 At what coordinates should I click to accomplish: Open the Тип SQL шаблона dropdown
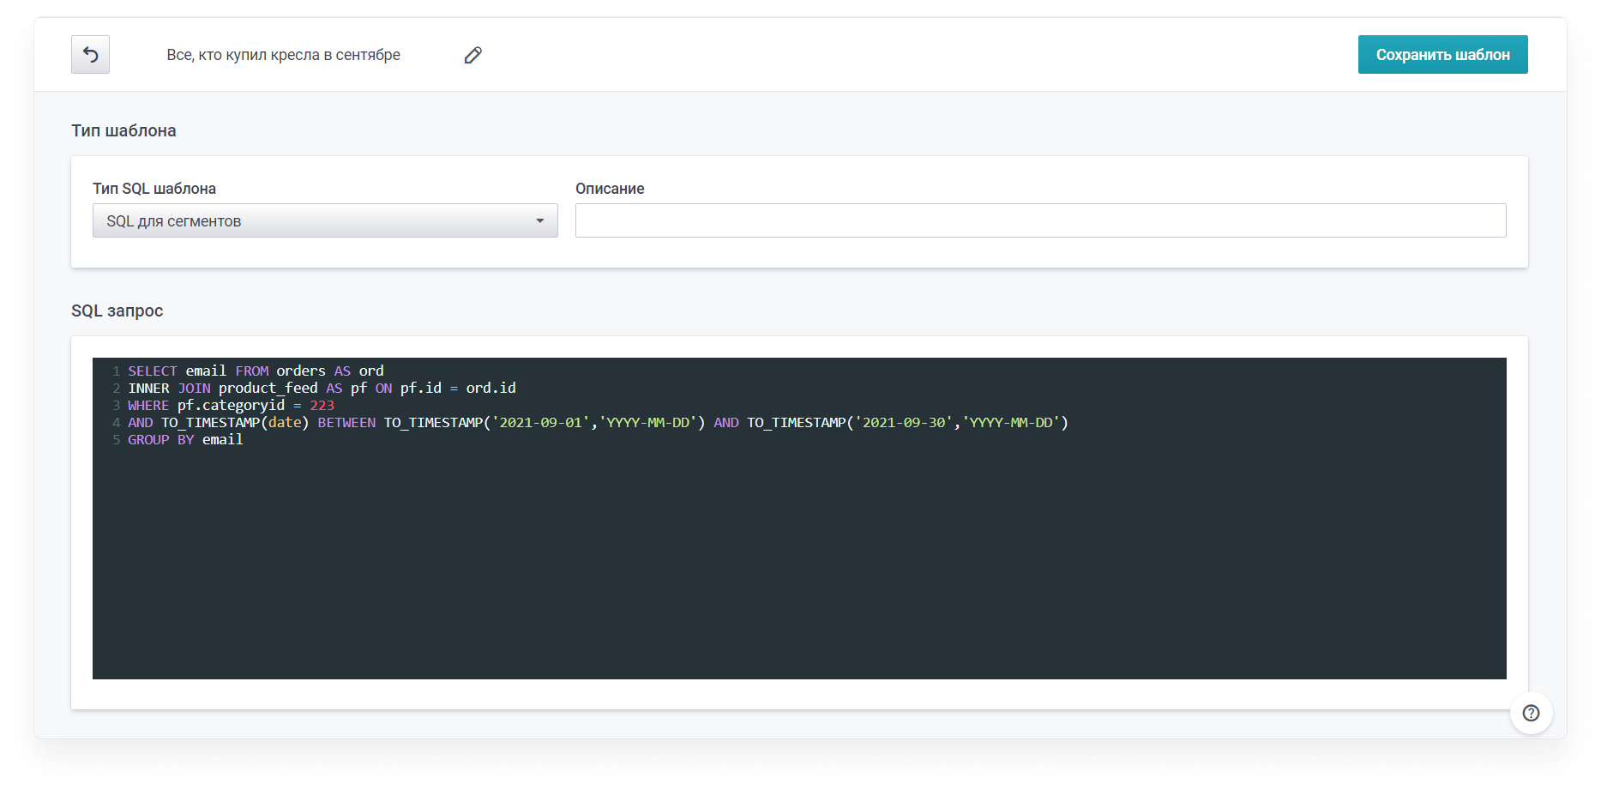[x=325, y=220]
